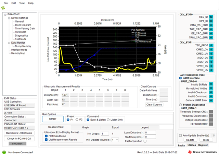Click the Texas Instruments logo

point(202,152)
